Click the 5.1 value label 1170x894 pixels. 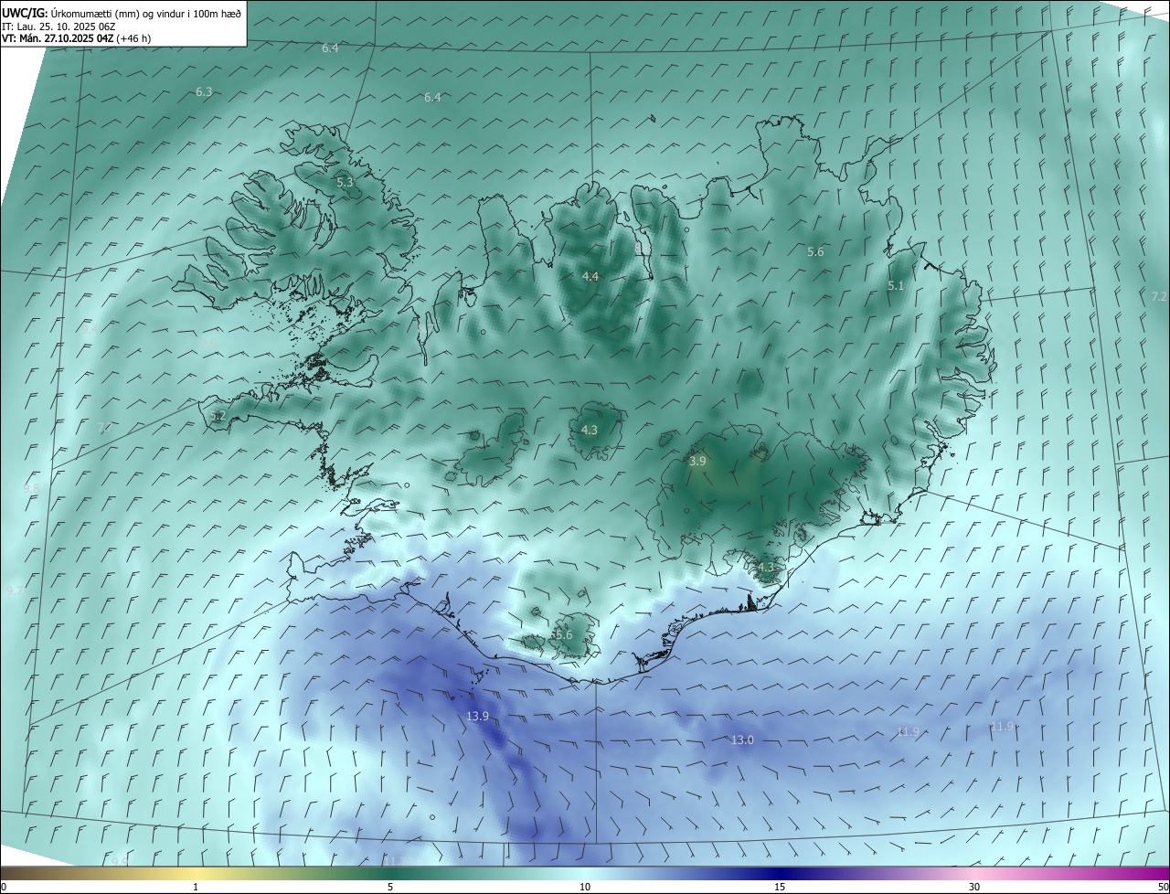click(x=896, y=286)
